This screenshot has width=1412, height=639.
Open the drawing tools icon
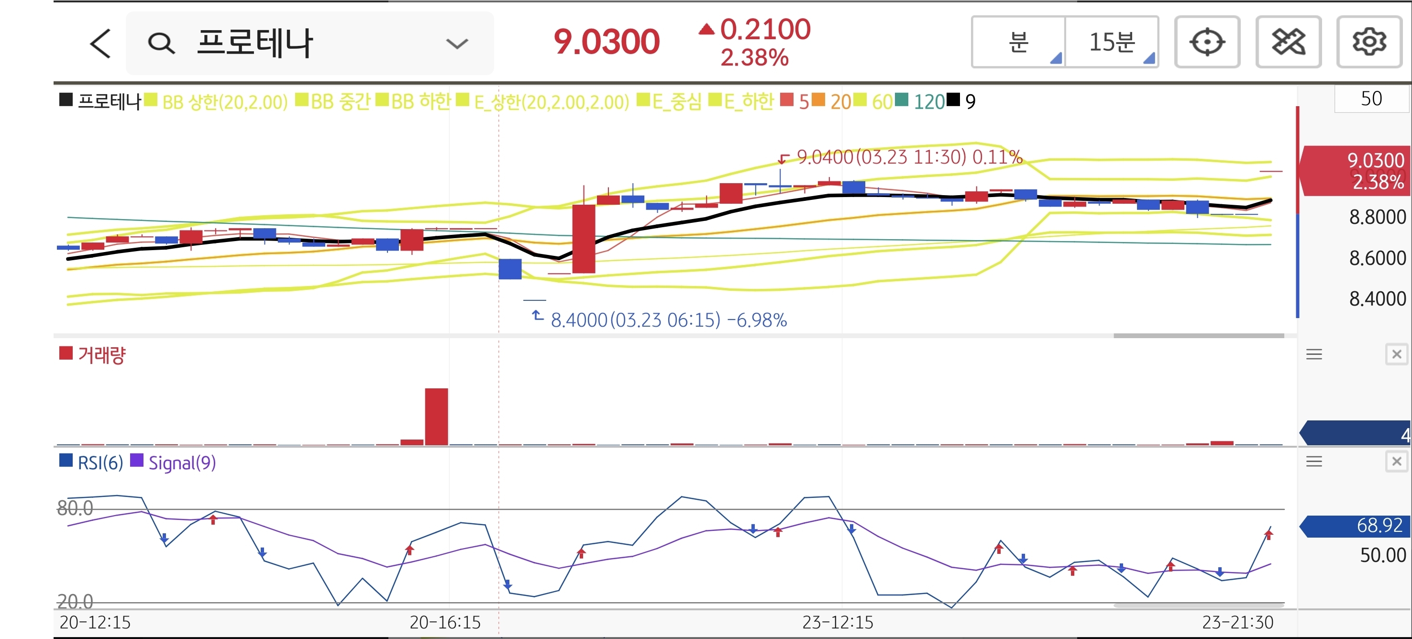pos(1288,42)
